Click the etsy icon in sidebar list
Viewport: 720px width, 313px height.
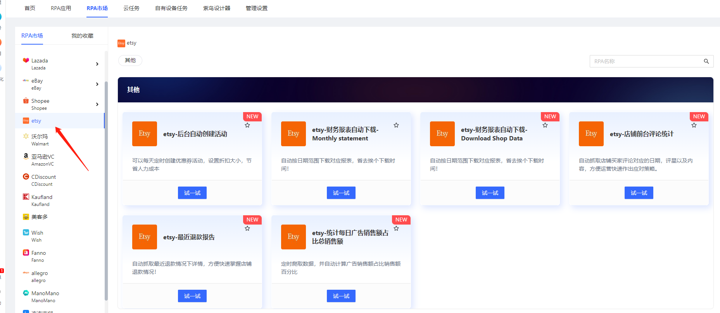[x=26, y=121]
